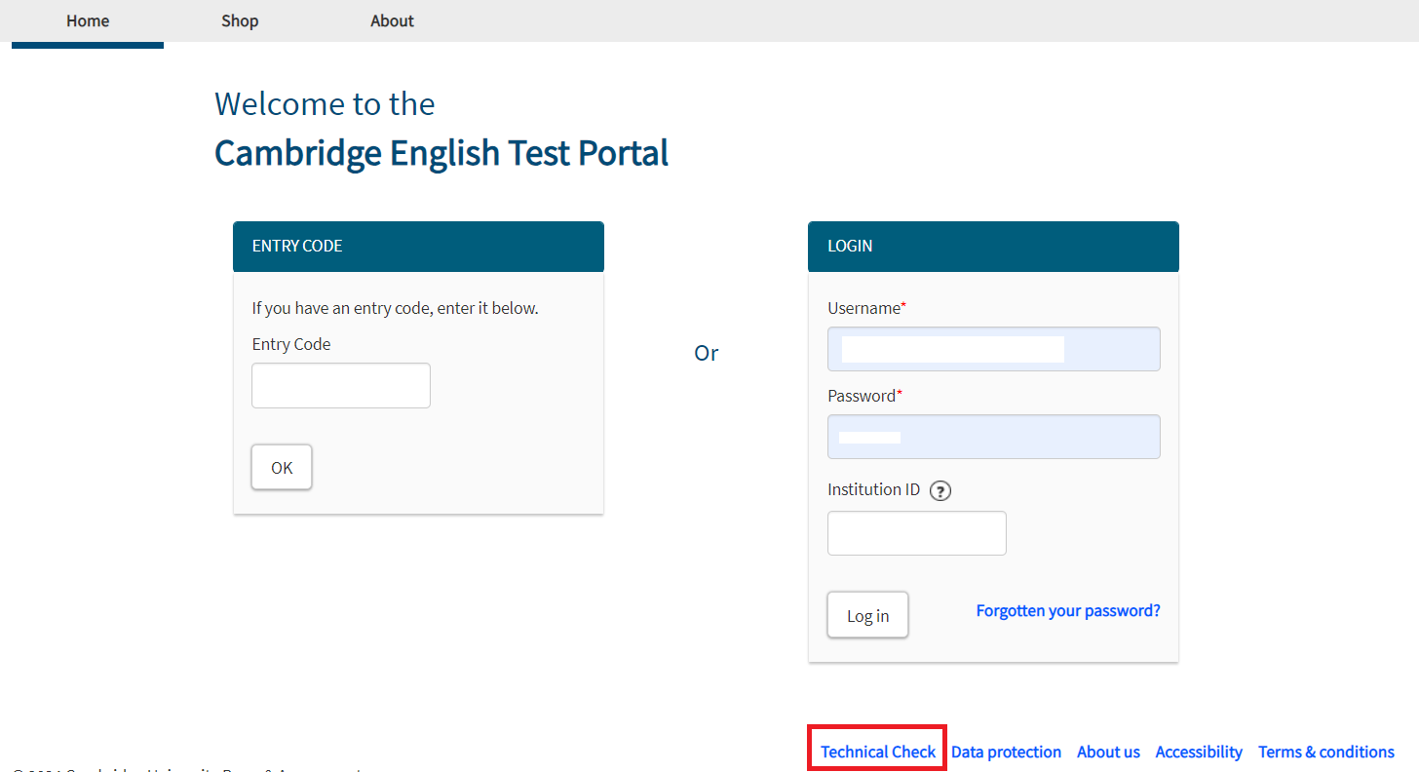Image resolution: width=1419 pixels, height=772 pixels.
Task: Open the Accessibility footer link
Action: click(1199, 752)
